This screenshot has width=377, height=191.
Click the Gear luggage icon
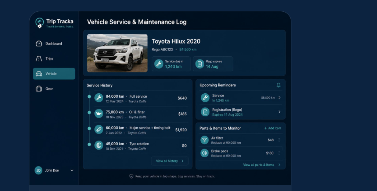coord(39,89)
